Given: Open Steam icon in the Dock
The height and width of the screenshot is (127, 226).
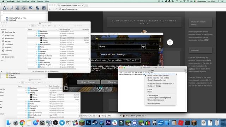Looking at the screenshot, I should click(95, 123).
